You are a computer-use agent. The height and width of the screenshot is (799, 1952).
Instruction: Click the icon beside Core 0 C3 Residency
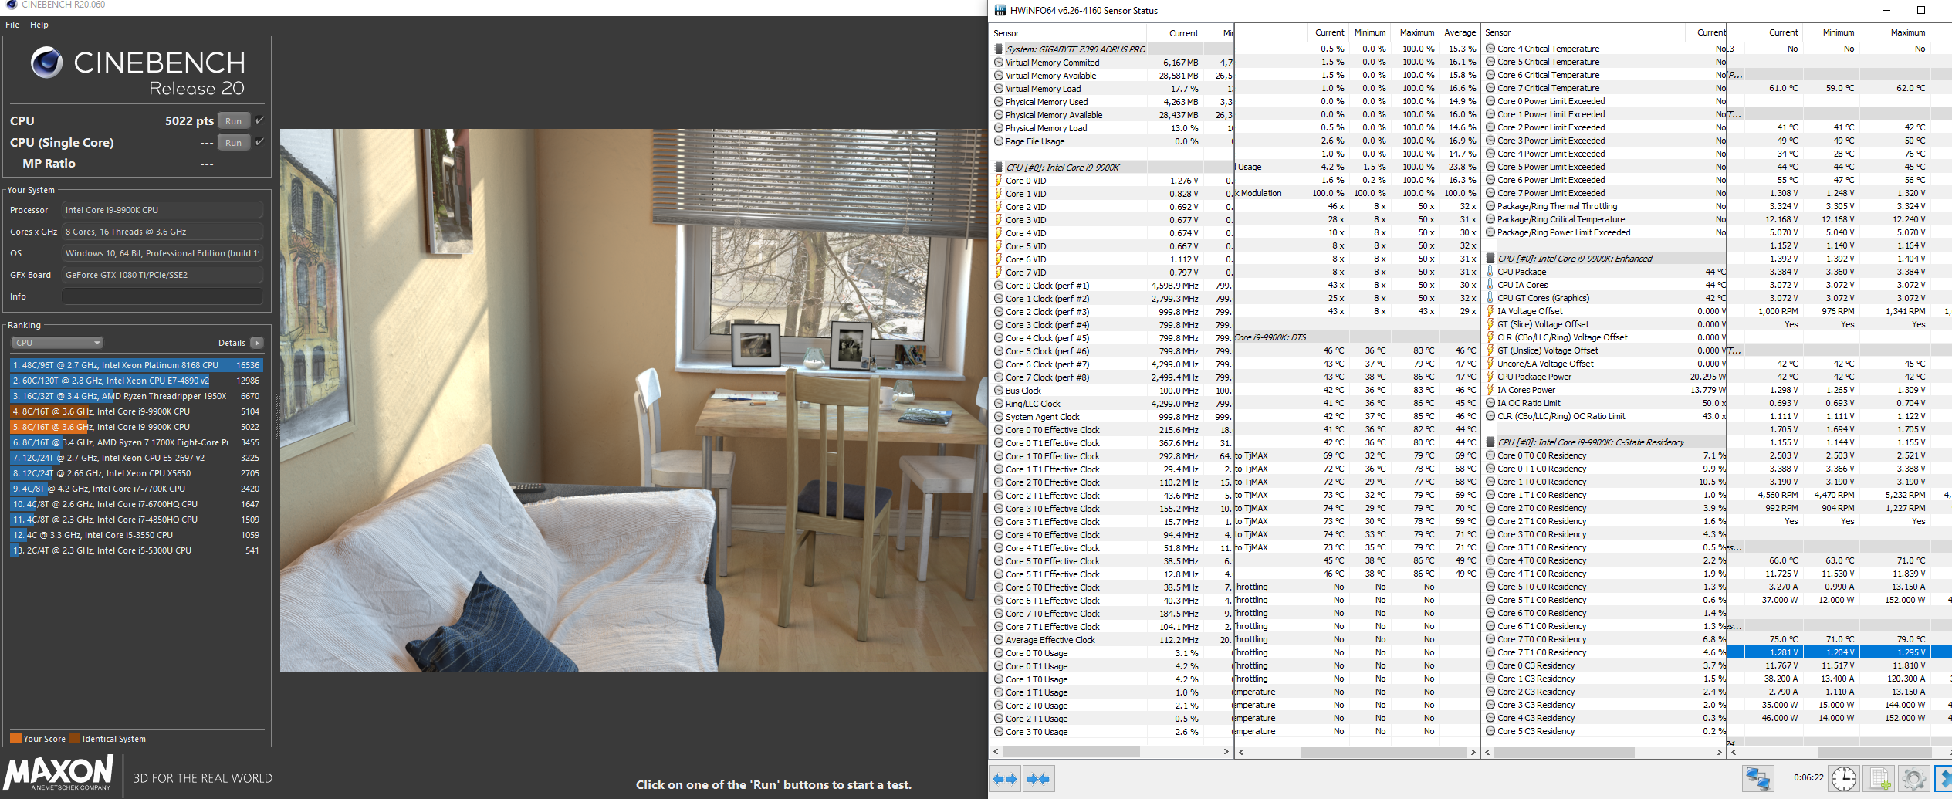[1490, 665]
